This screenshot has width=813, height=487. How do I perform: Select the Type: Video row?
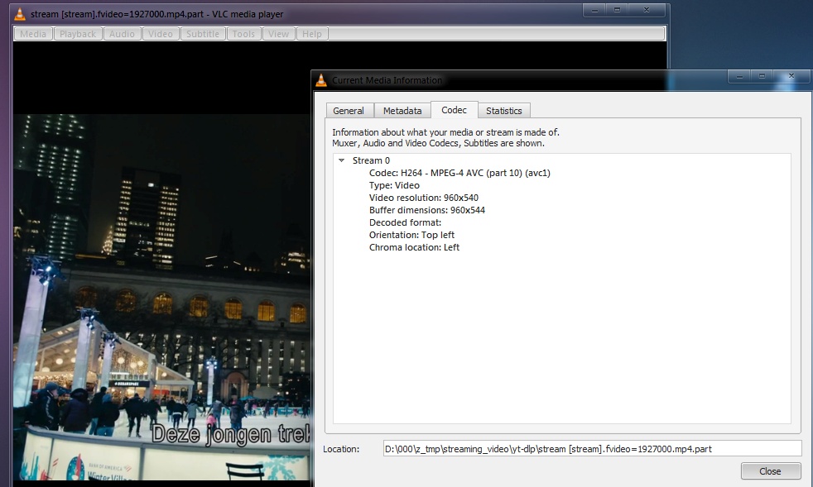(x=394, y=185)
